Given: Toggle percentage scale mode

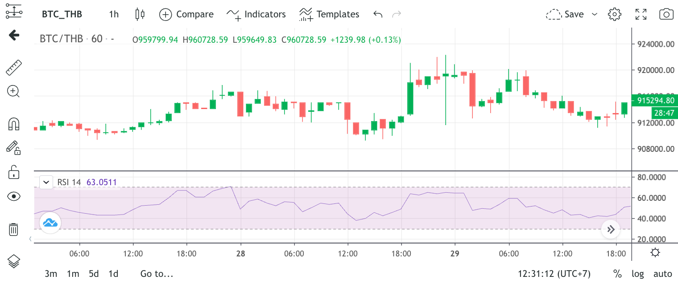Looking at the screenshot, I should tap(617, 274).
